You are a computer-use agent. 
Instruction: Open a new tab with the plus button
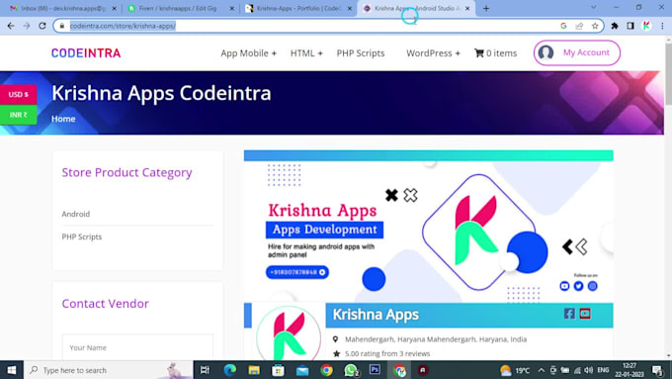point(486,8)
